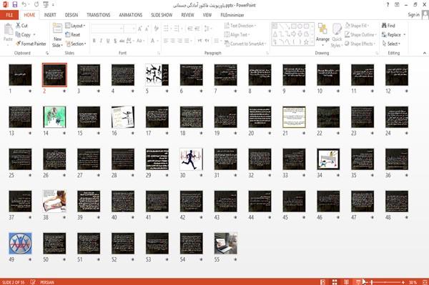Click the Format Painter brush
This screenshot has width=429, height=285.
pyautogui.click(x=18, y=44)
